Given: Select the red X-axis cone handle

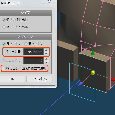Looking at the screenshot, I should [x=113, y=79].
